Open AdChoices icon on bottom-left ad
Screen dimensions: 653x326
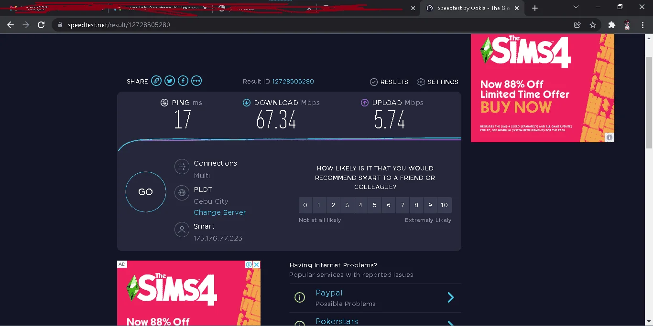click(249, 264)
